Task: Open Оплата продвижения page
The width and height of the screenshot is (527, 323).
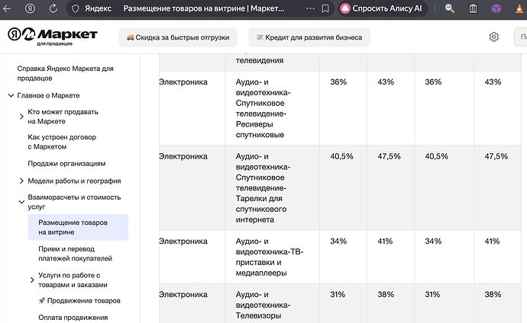Action: coord(73,318)
